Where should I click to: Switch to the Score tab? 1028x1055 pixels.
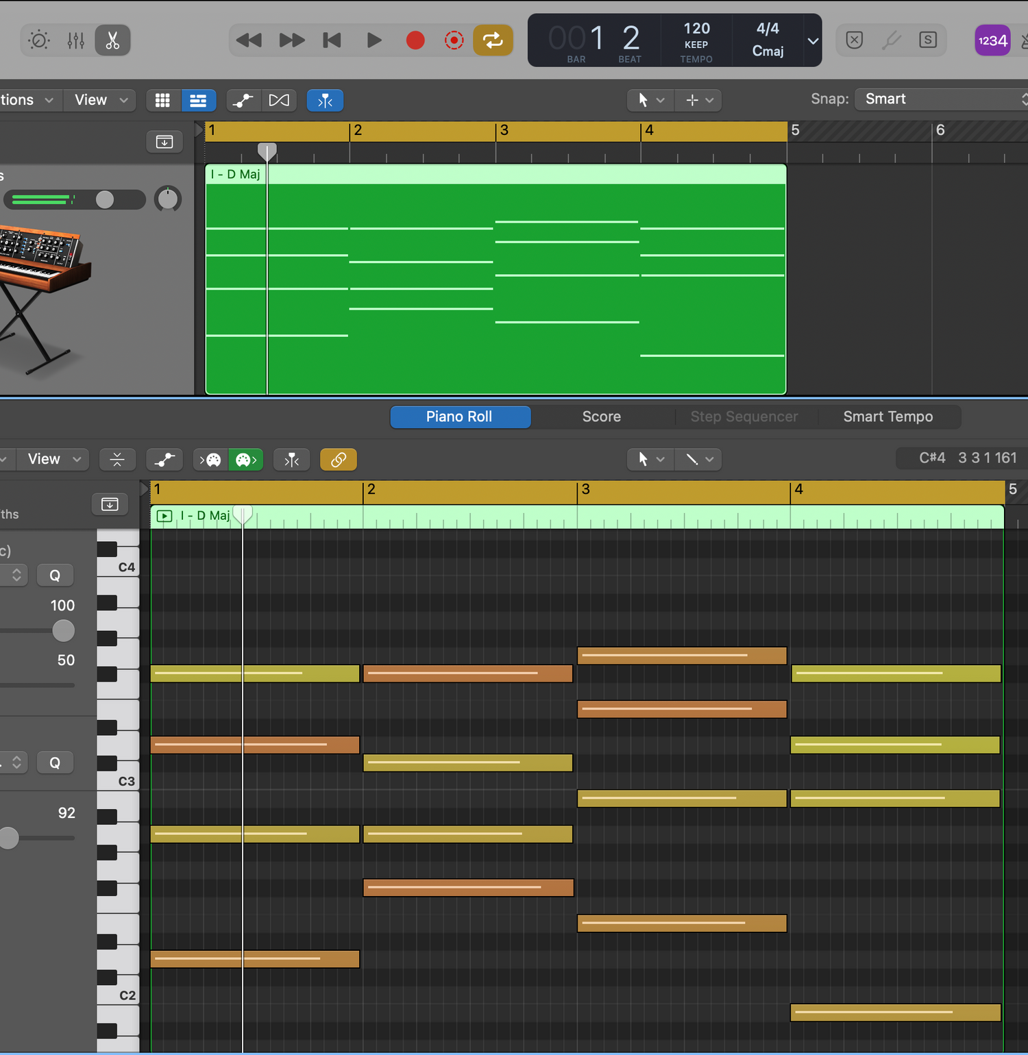[601, 417]
